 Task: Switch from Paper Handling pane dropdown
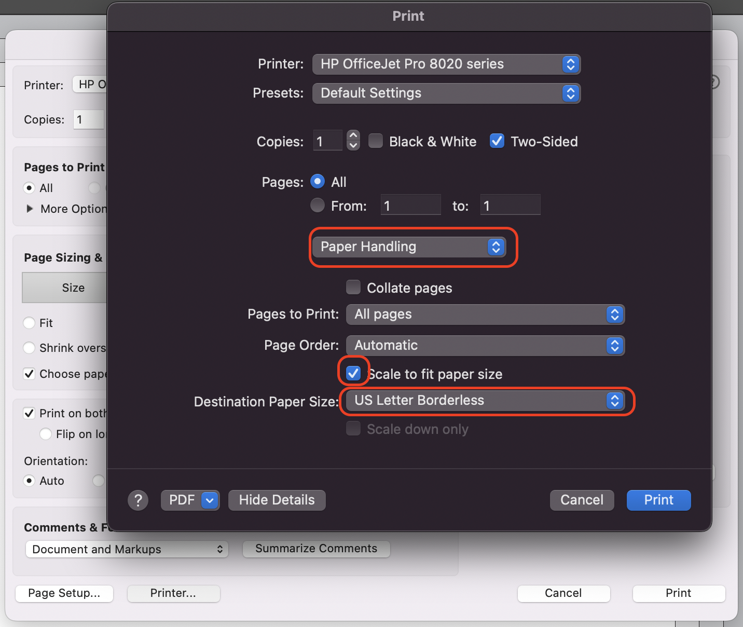coord(412,247)
